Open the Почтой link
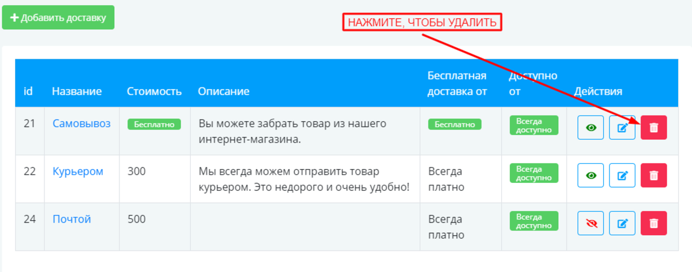The width and height of the screenshot is (692, 272). 72,219
